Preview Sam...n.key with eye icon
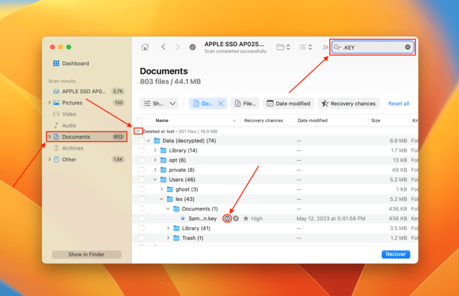The width and height of the screenshot is (459, 296). point(227,218)
